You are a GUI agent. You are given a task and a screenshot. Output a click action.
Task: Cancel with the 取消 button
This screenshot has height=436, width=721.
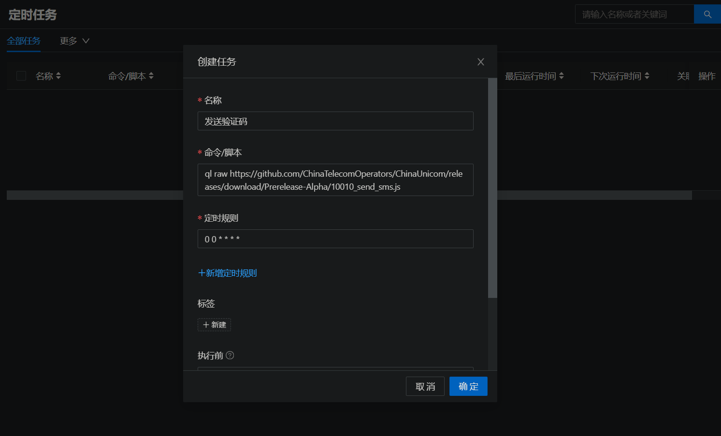pyautogui.click(x=425, y=386)
